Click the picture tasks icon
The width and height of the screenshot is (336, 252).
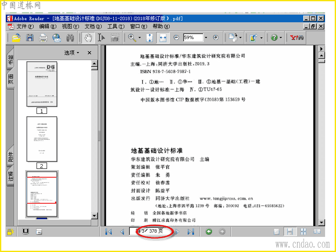254,38
